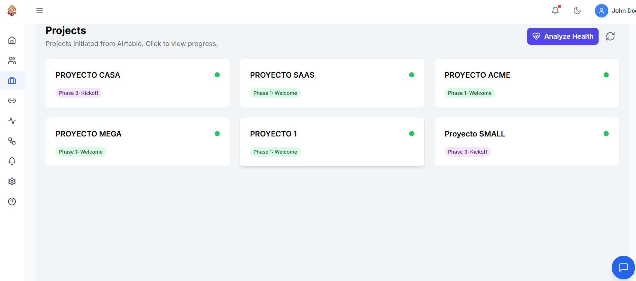Open the chat bubble widget
636x281 pixels.
tap(623, 268)
